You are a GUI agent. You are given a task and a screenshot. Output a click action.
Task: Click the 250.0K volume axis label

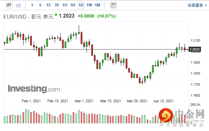pyautogui.click(x=195, y=105)
